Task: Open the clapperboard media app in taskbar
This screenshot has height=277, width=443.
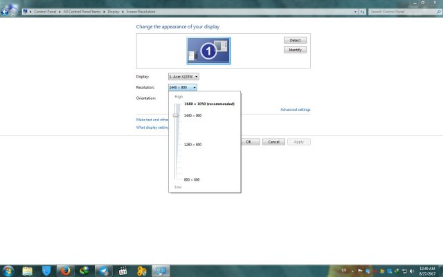Action: click(123, 270)
